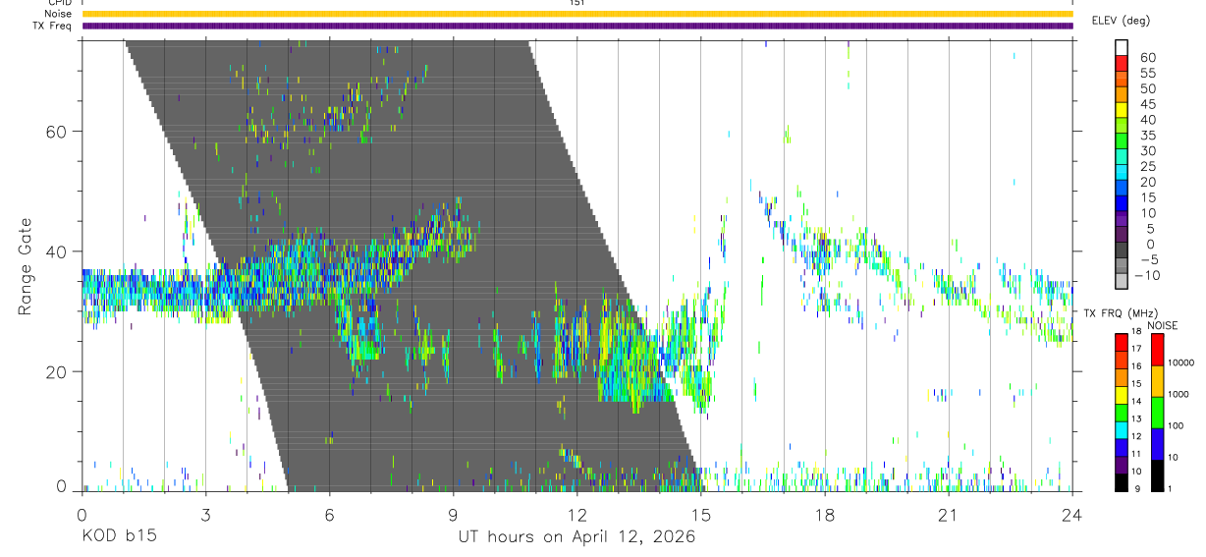Click the x-axis tick label "12"
This screenshot has height=557, width=1206.
coord(576,515)
